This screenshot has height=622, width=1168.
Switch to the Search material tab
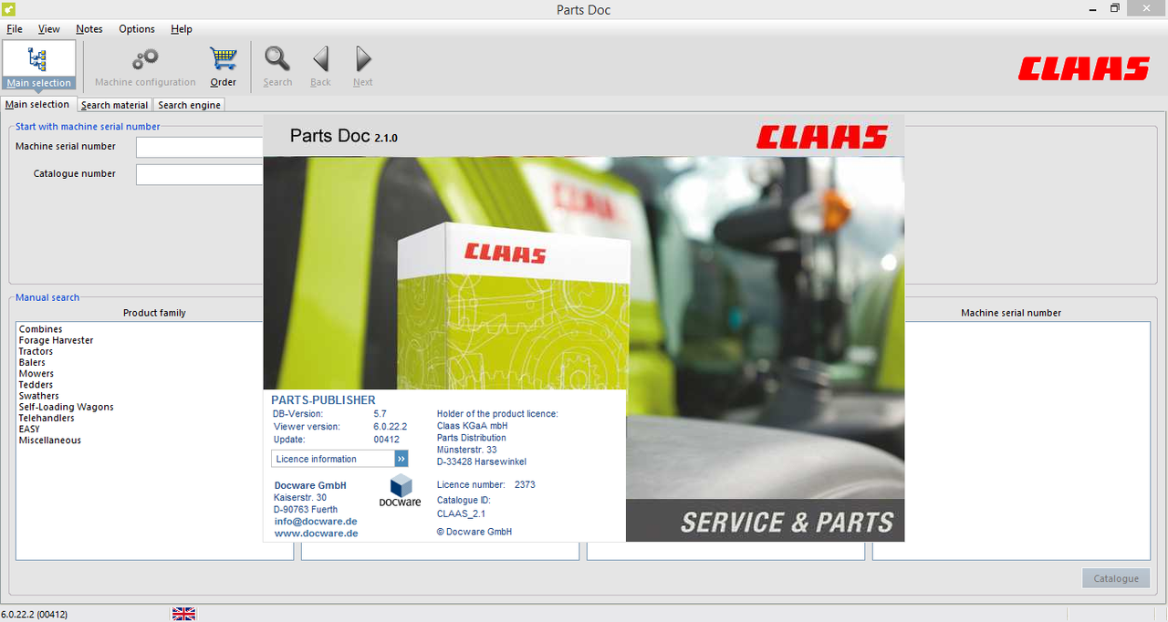115,105
